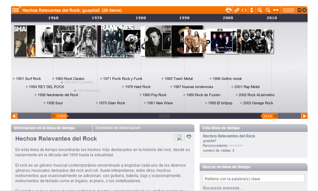Open Hechos Relevantes del Rock sidebar link
The width and height of the screenshot is (318, 191).
[229, 136]
